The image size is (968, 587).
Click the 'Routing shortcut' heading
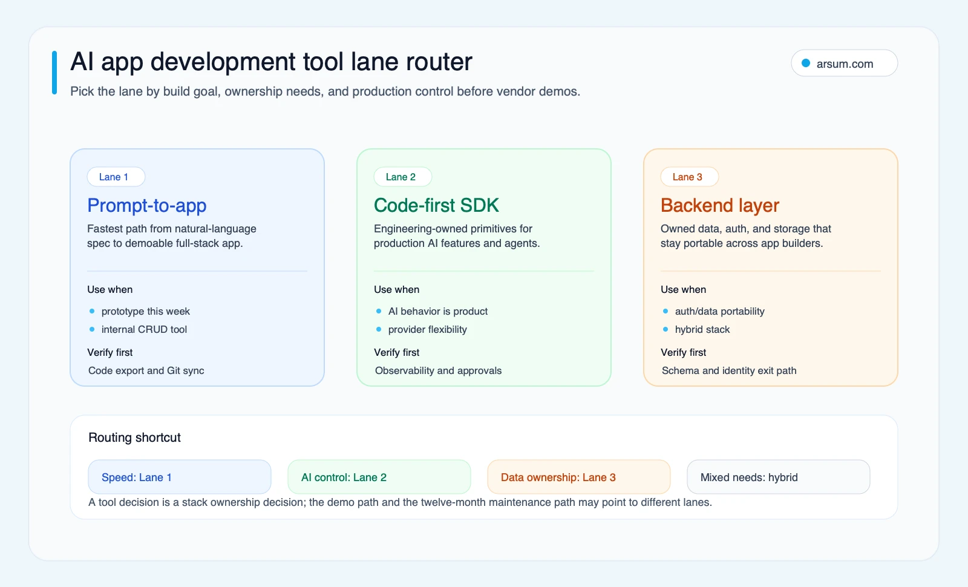coord(135,438)
